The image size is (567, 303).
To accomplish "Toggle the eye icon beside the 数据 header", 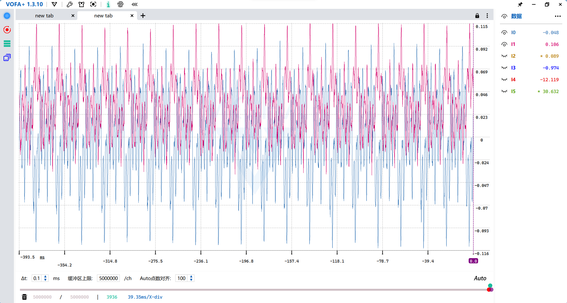I will [504, 16].
